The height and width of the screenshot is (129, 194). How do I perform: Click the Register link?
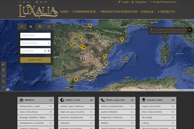(139, 2)
